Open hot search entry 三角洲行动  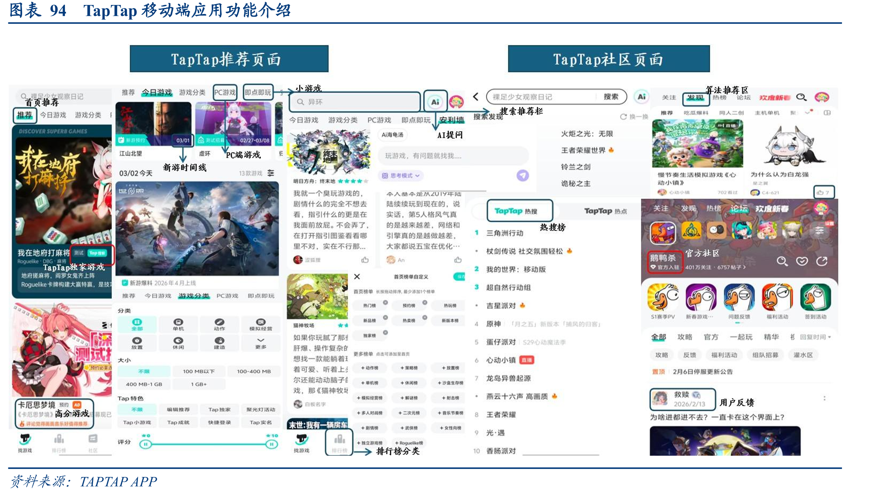click(505, 233)
